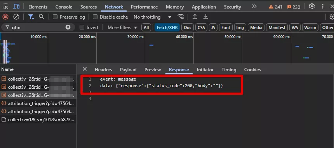Click the 241 warnings counter
The image size is (334, 148).
(275, 7)
